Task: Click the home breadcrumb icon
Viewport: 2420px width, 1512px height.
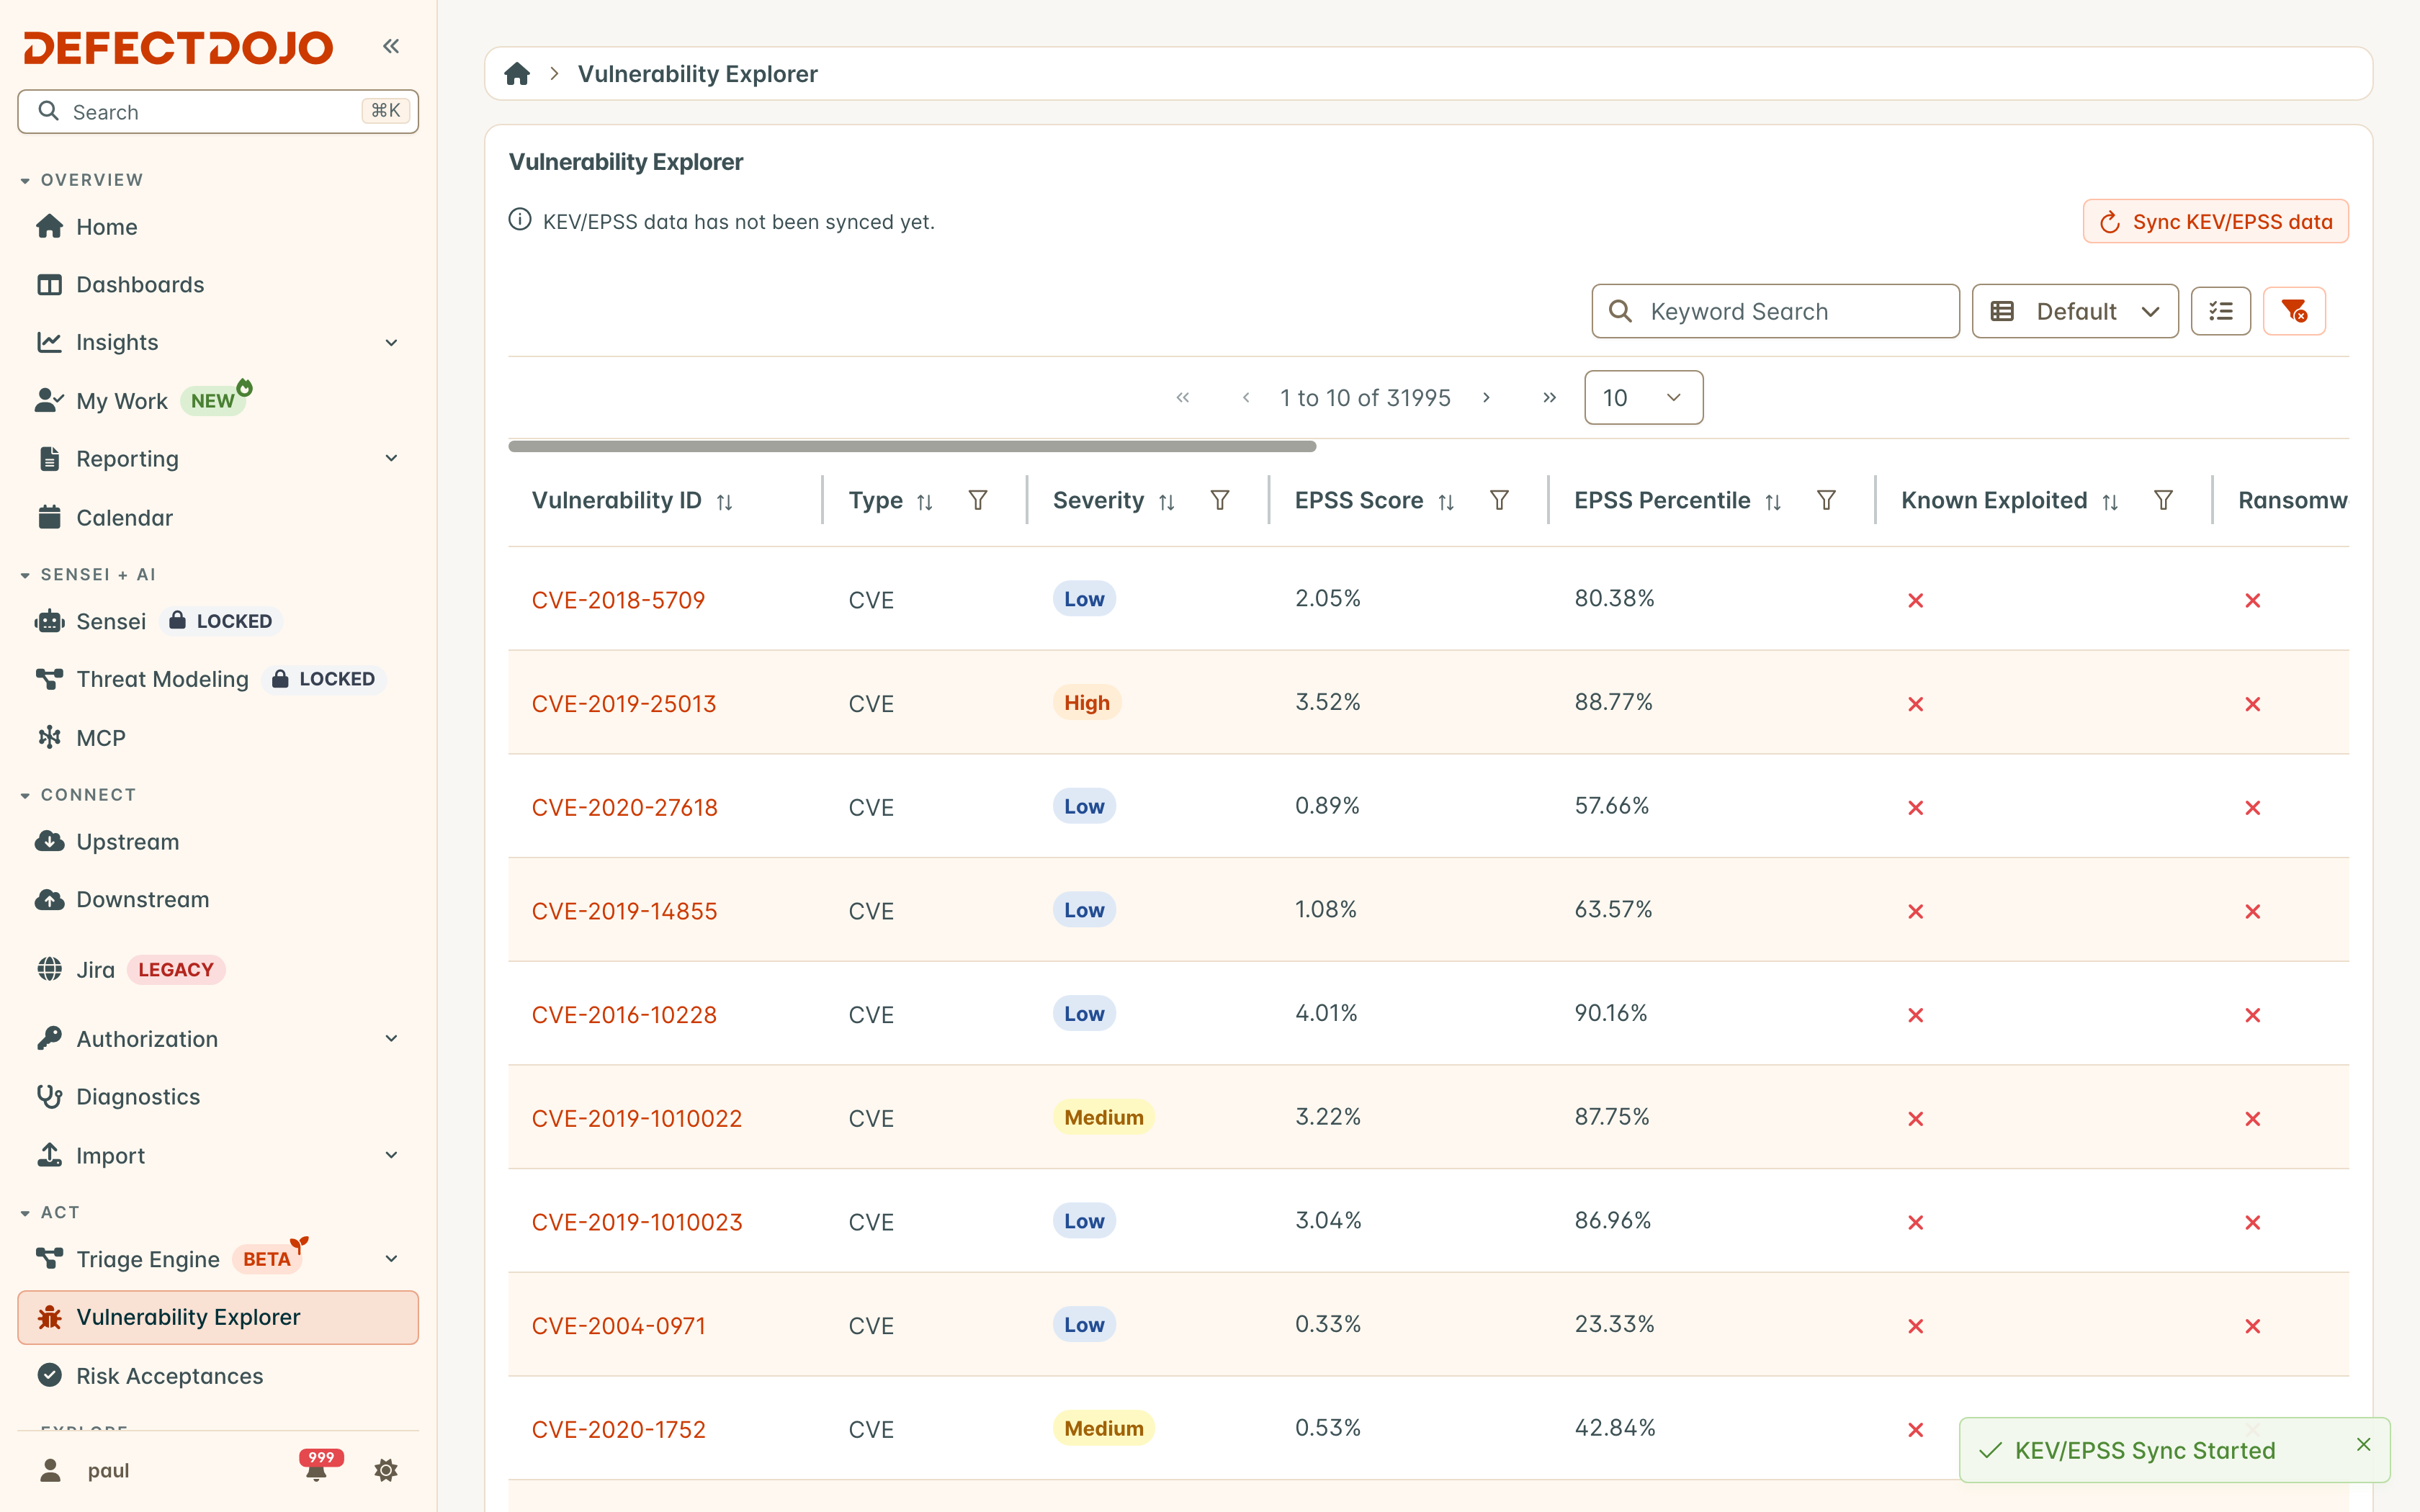Action: 517,74
